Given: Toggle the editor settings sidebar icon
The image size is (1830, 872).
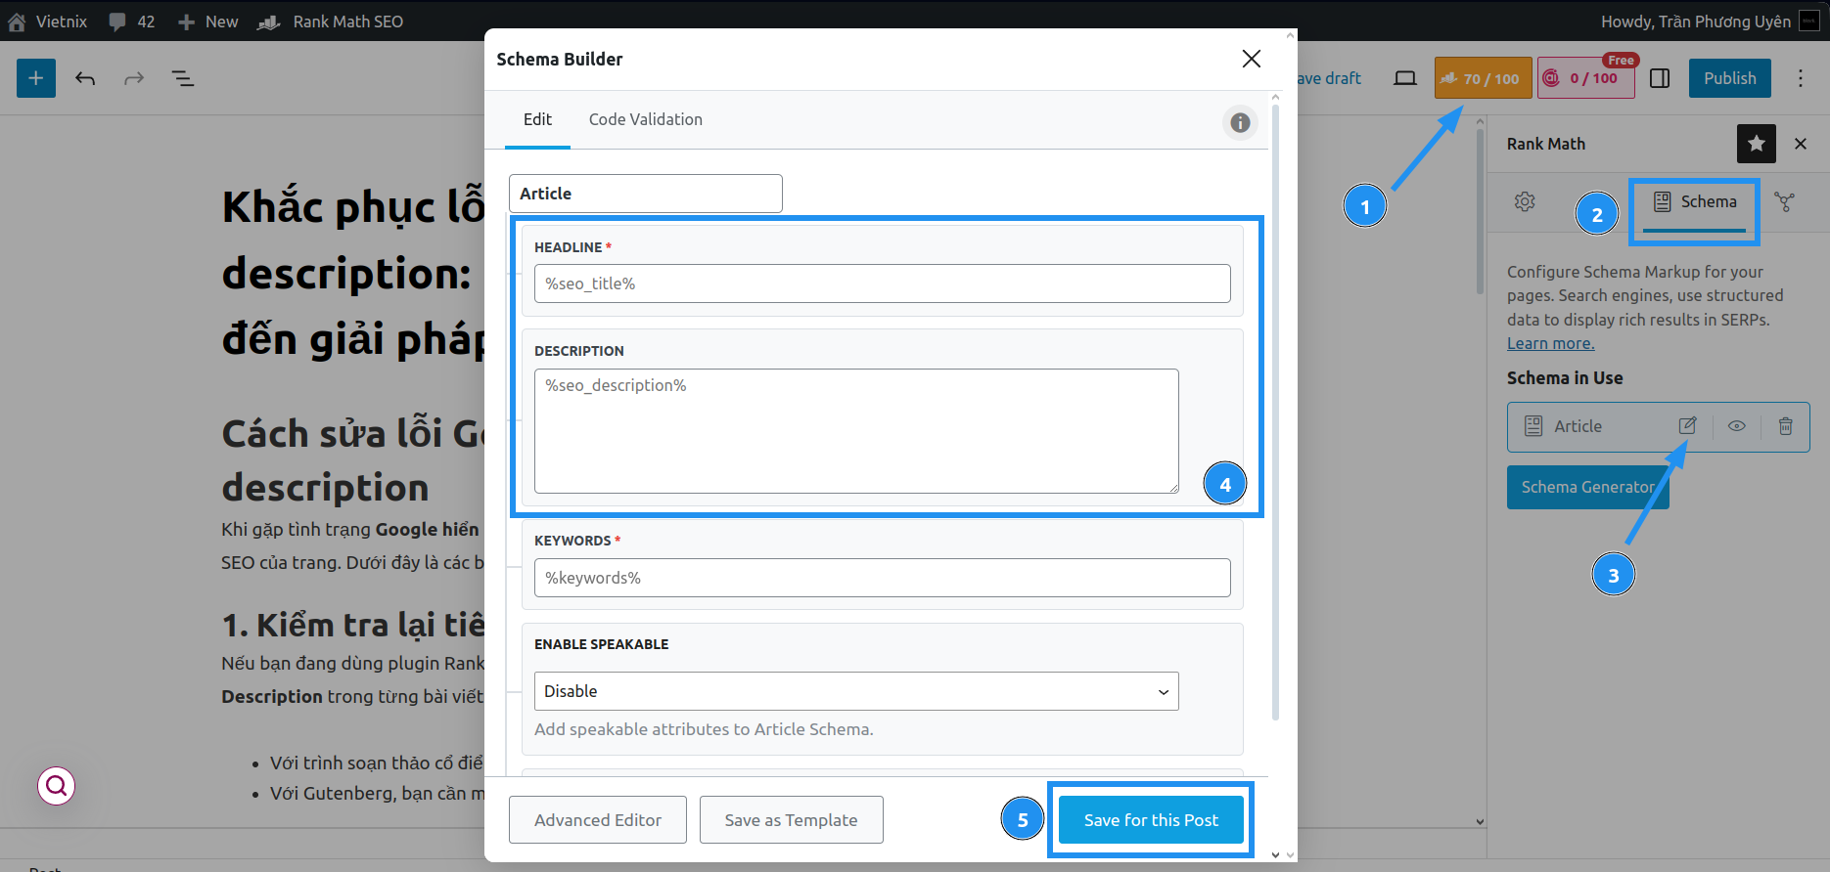Looking at the screenshot, I should click(1660, 78).
